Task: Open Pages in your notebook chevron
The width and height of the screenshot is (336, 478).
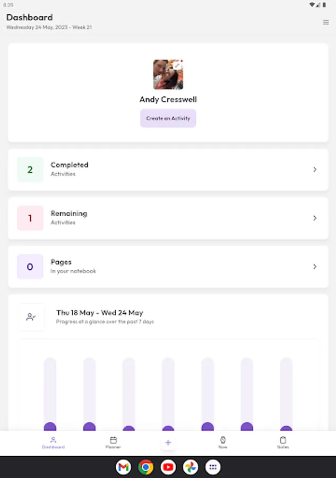Action: point(315,267)
